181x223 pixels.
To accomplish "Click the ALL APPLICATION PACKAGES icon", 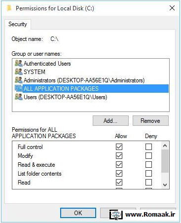I will pyautogui.click(x=18, y=88).
